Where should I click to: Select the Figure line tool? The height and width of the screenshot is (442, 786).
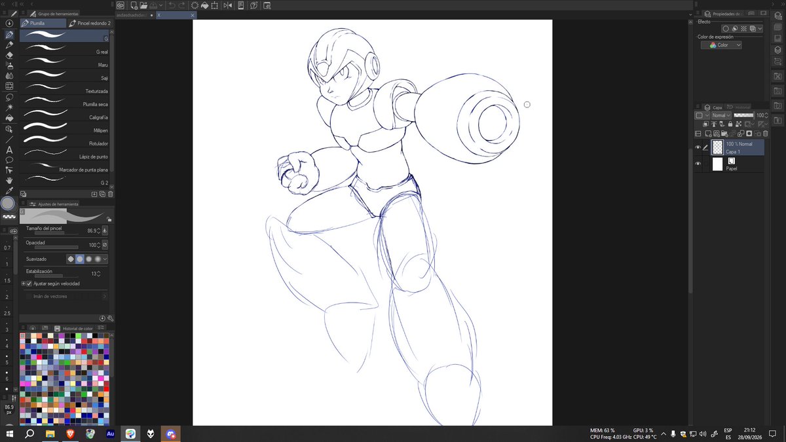click(9, 139)
